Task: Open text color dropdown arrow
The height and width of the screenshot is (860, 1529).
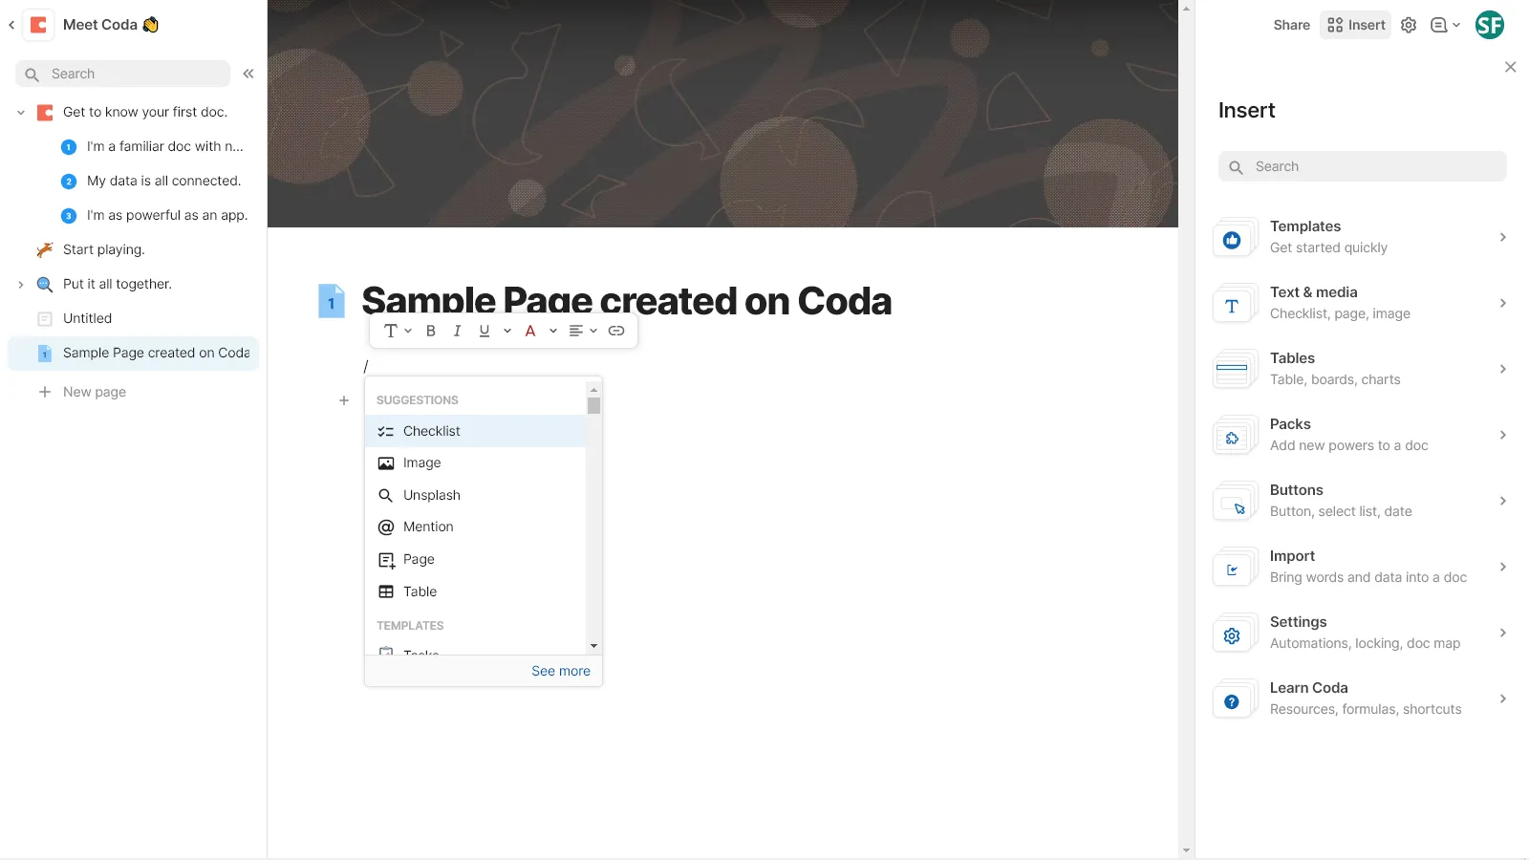Action: tap(553, 331)
